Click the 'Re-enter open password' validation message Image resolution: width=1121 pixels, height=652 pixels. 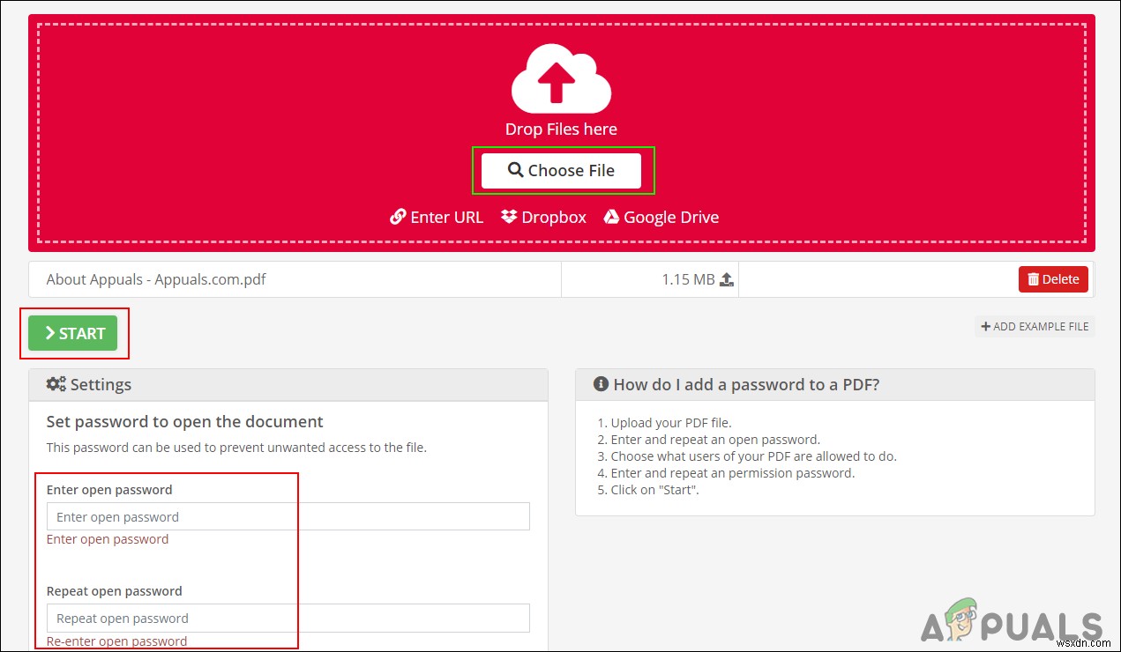click(116, 641)
